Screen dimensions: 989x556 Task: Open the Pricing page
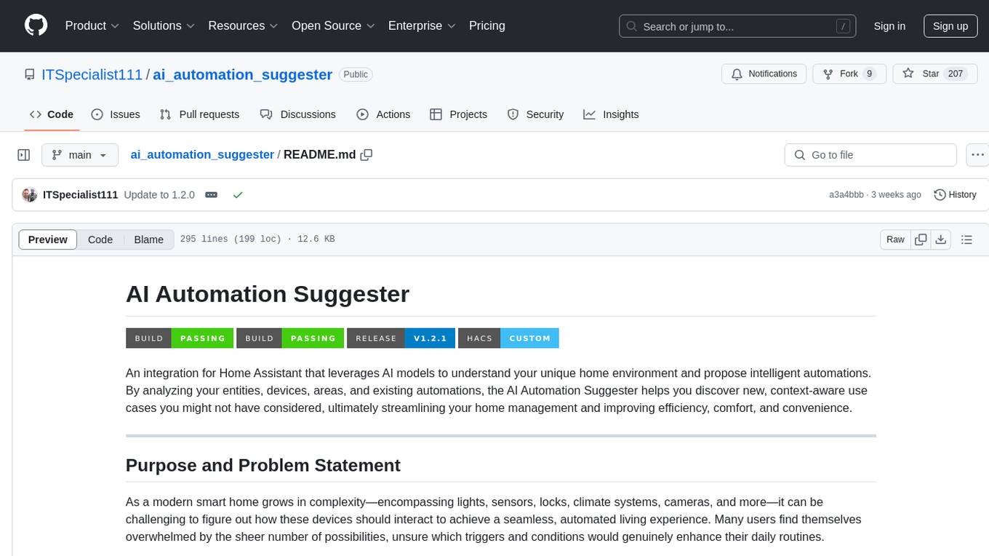pyautogui.click(x=487, y=25)
